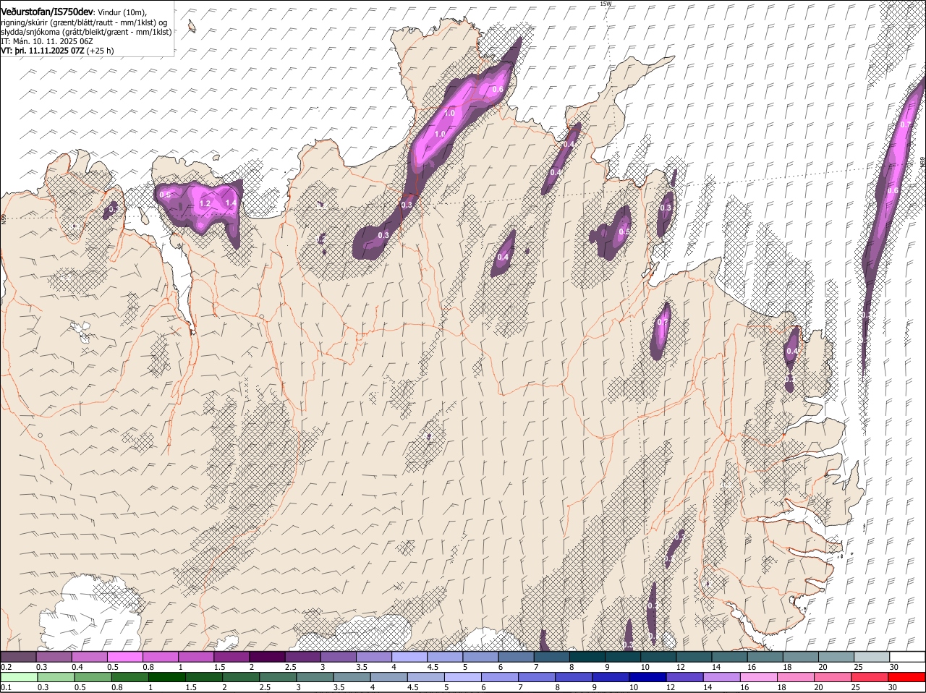Pick the grey-teal swatch at 14 in upper legend
This screenshot has width=926, height=693.
pyautogui.click(x=729, y=657)
